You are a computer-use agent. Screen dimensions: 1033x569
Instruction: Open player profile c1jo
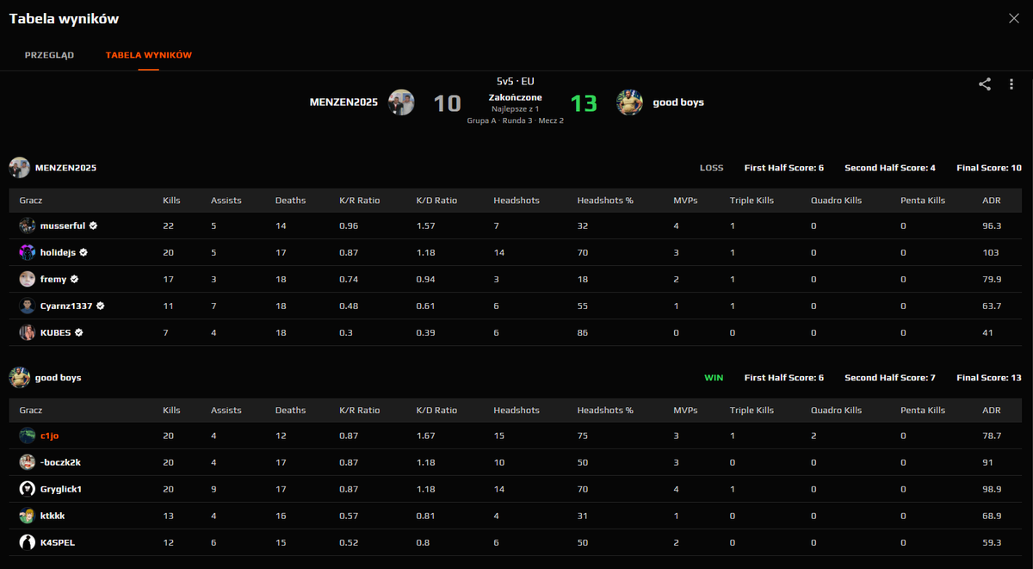click(x=49, y=436)
